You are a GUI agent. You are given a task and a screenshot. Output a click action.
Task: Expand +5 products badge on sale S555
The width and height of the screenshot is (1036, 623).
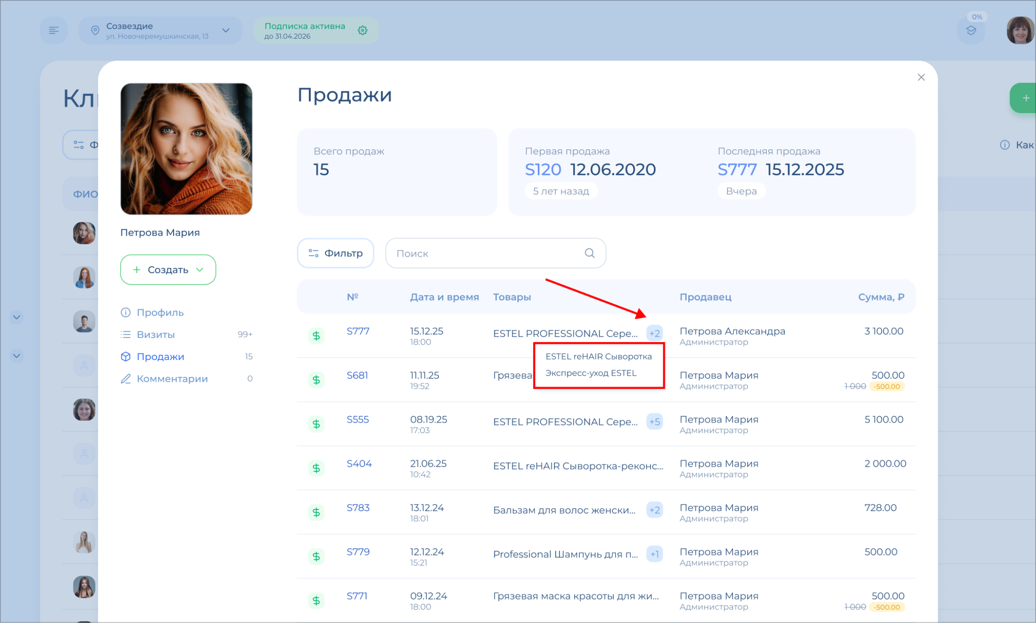tap(654, 422)
